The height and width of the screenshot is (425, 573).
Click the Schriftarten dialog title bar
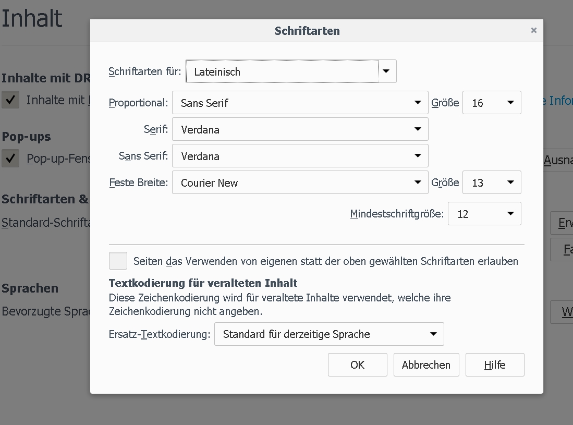coord(307,31)
